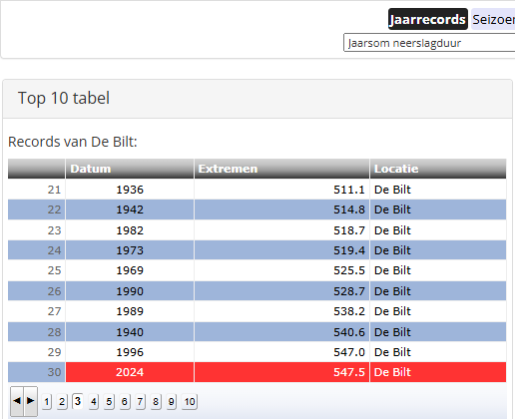Viewport: 515px width, 419px height.
Task: Jump to page 7 of records
Action: point(140,402)
